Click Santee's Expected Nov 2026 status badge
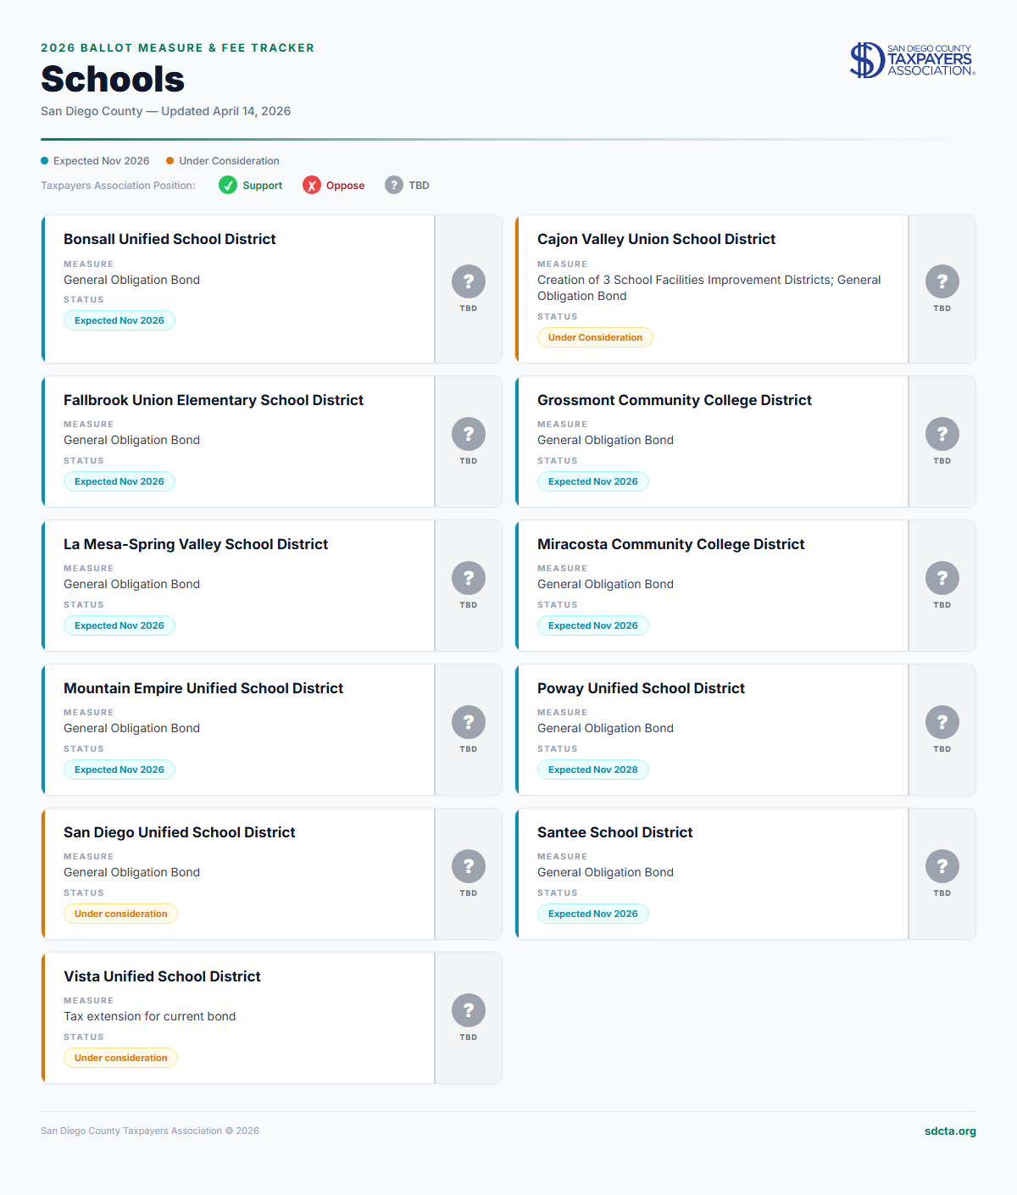Viewport: 1017px width, 1195px height. (x=593, y=914)
